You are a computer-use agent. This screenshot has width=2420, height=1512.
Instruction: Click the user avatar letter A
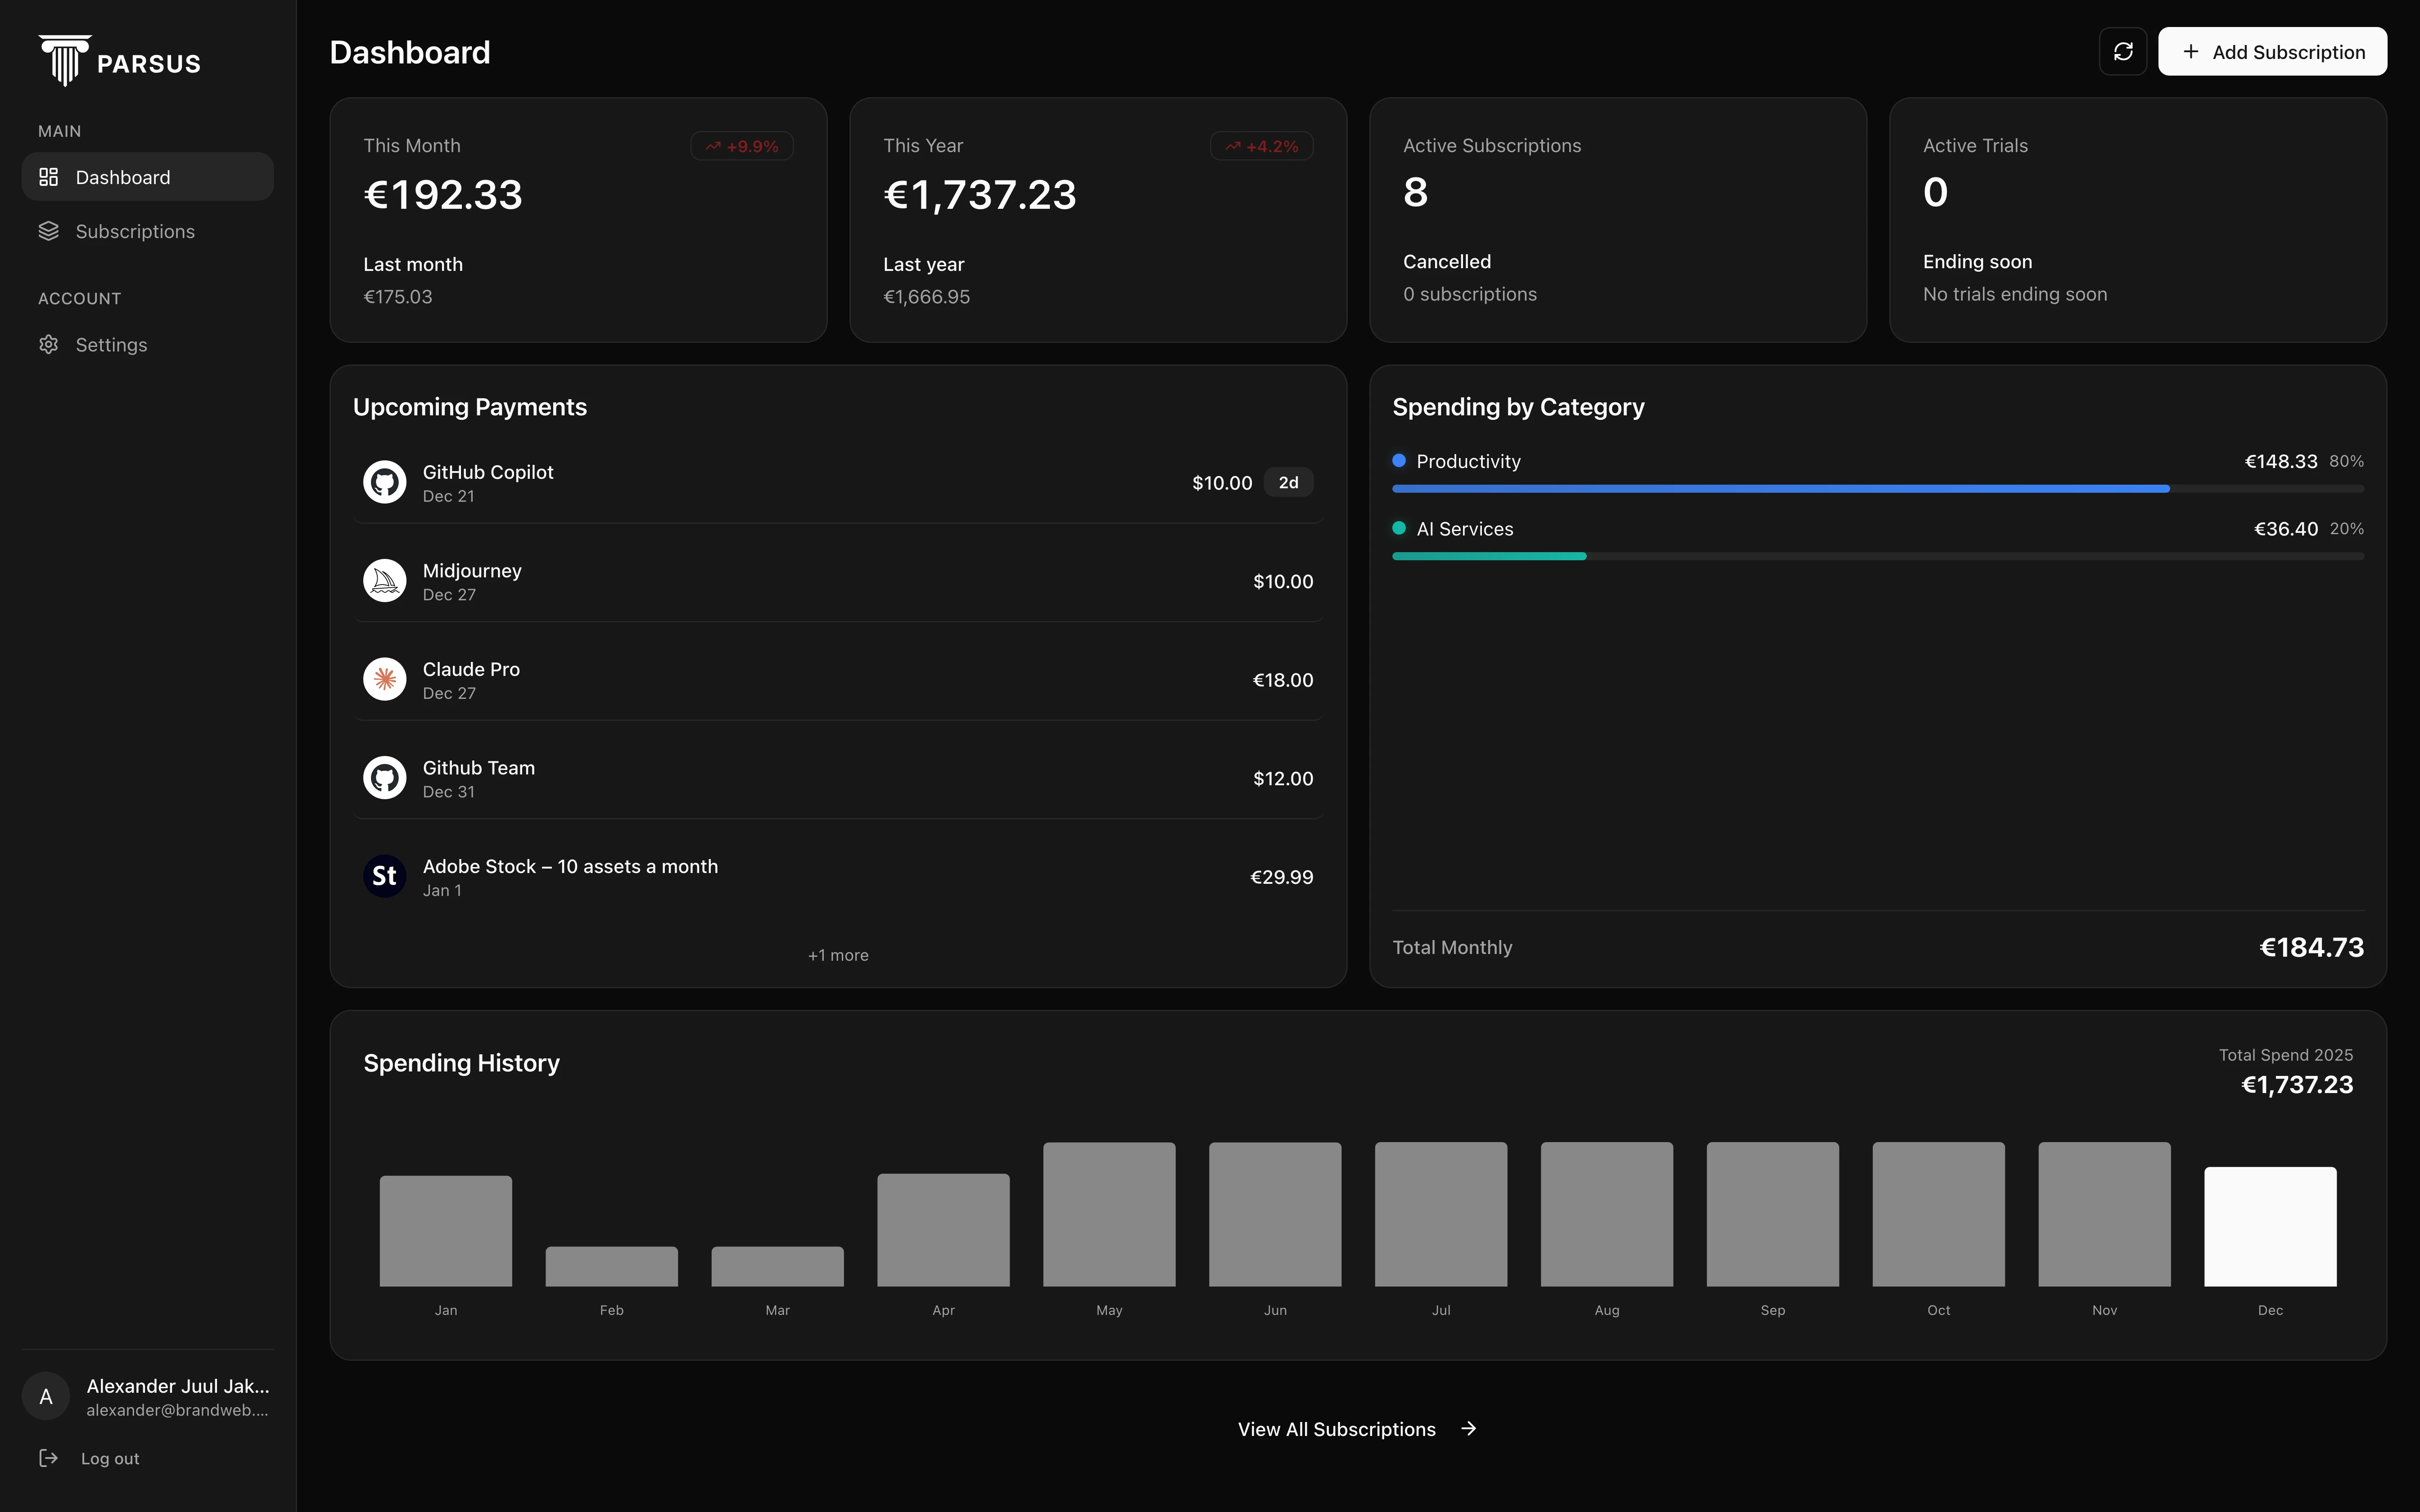46,1397
